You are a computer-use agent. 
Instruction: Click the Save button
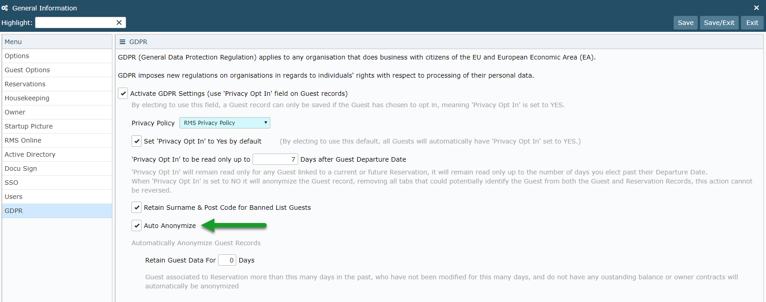[x=685, y=23]
